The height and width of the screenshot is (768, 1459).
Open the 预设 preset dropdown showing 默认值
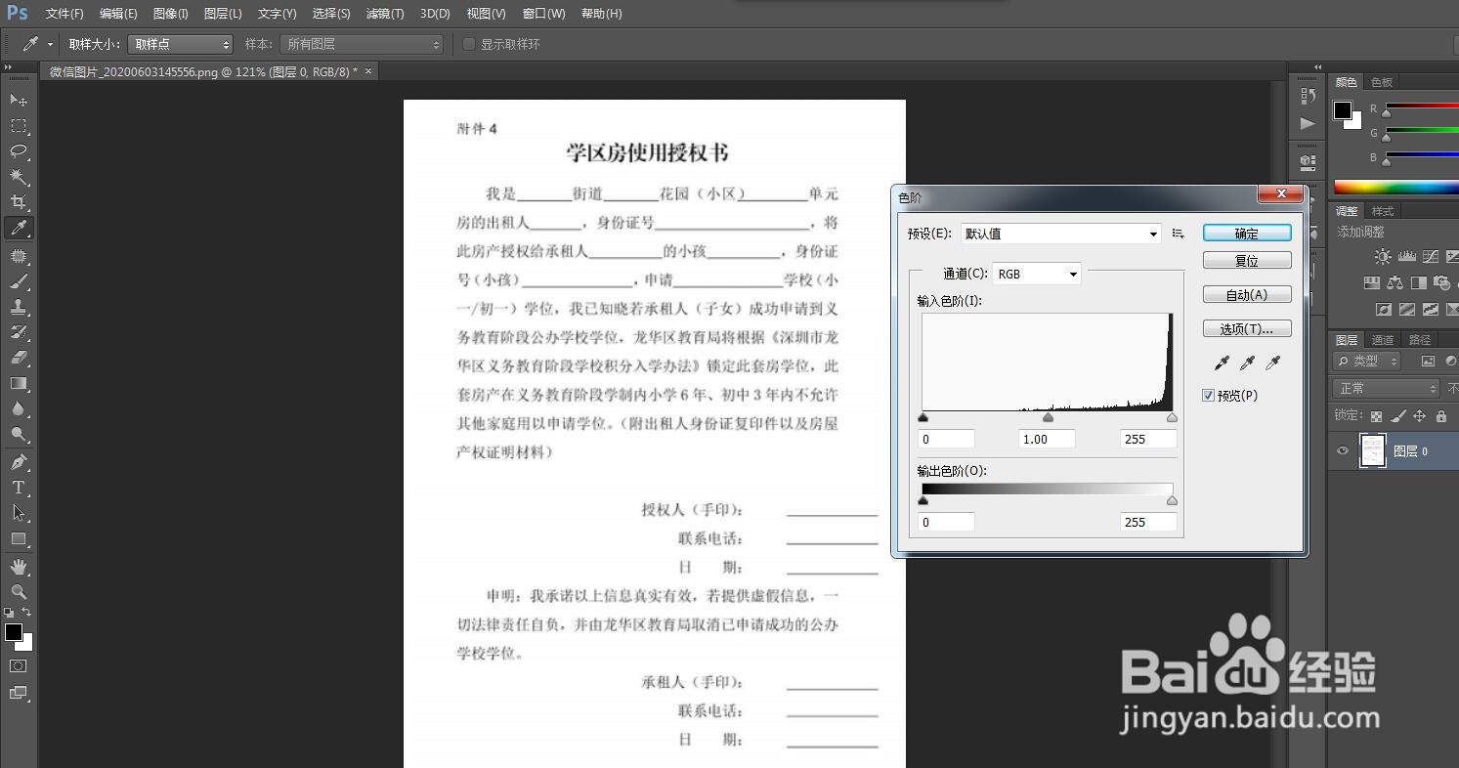[1060, 233]
